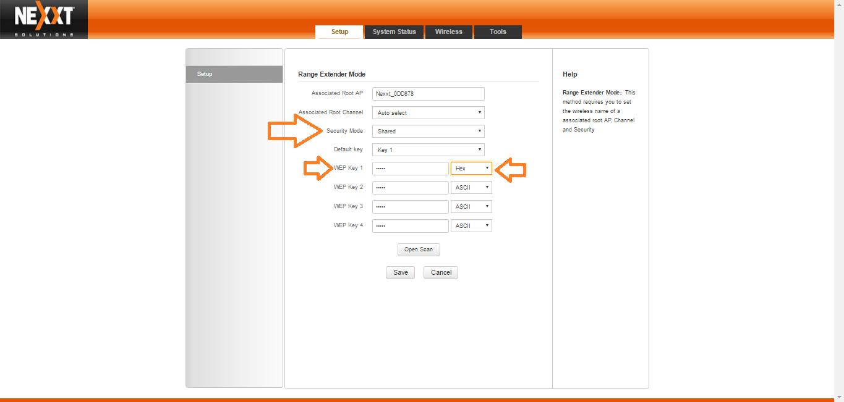Expand the Security Mode dropdown
Screen dimensions: 844x402
(x=428, y=132)
